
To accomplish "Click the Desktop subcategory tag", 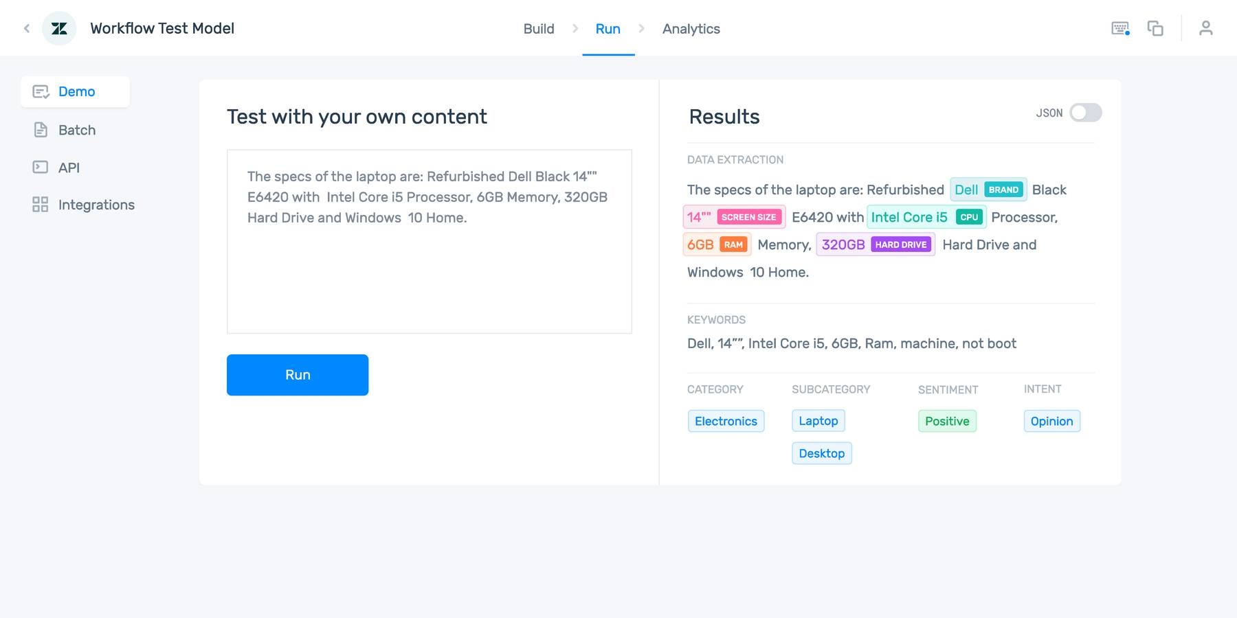I will [821, 453].
